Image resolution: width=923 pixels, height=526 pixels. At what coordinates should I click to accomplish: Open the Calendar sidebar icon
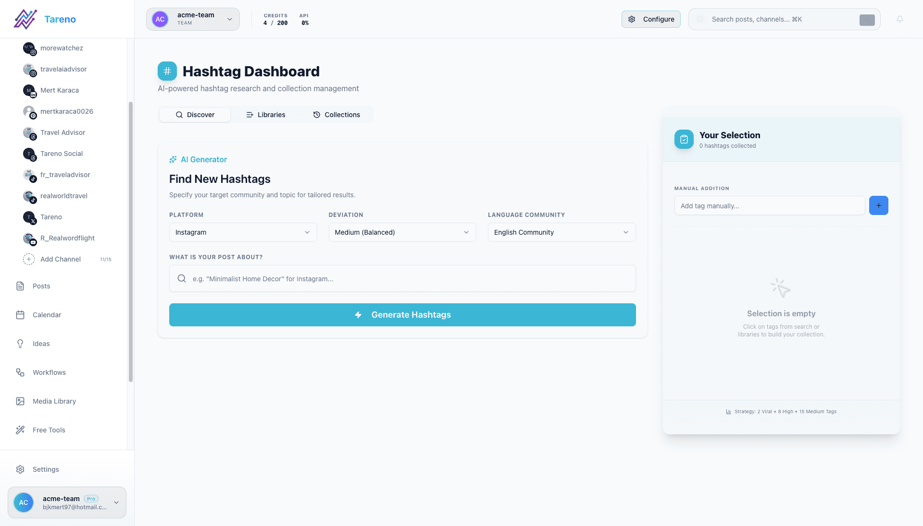click(x=20, y=315)
